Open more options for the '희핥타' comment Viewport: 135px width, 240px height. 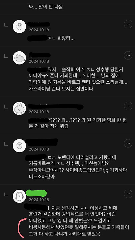(128, 24)
